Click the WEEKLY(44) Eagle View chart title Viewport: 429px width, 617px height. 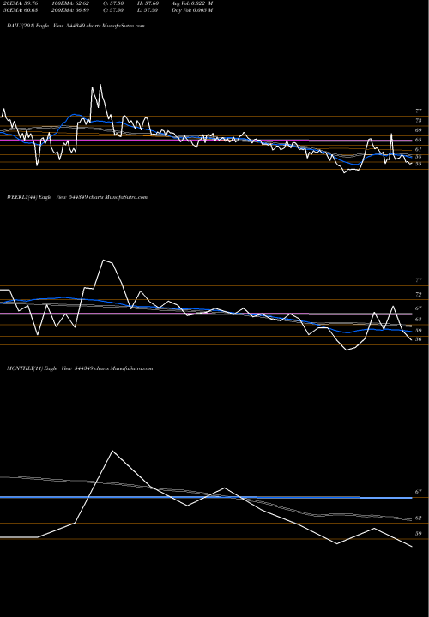tap(77, 197)
